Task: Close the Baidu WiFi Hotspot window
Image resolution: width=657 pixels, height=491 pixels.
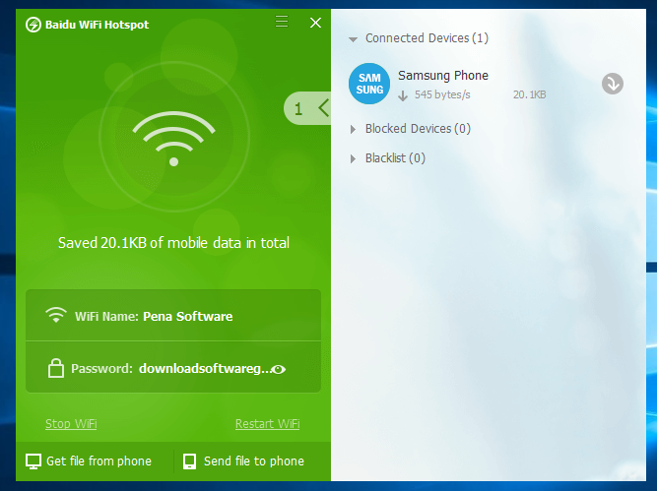Action: (315, 23)
